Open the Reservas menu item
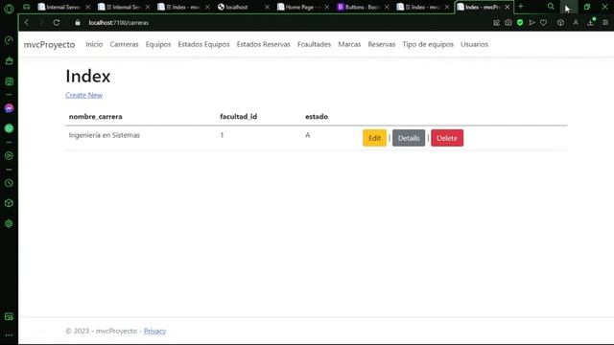Screen dimensions: 614x345 (x=382, y=45)
